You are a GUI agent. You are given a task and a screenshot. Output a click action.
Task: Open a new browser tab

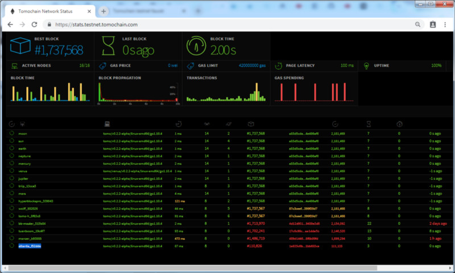(x=104, y=11)
